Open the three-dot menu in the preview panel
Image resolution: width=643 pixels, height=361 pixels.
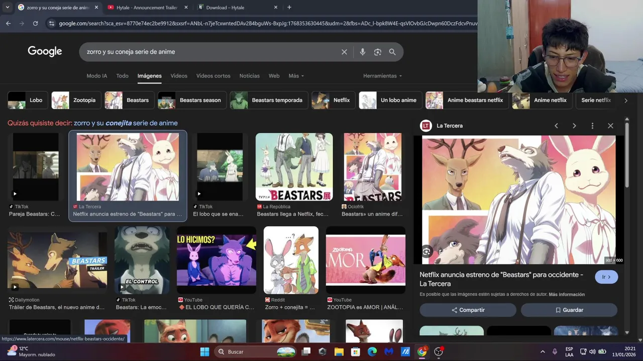tap(592, 126)
